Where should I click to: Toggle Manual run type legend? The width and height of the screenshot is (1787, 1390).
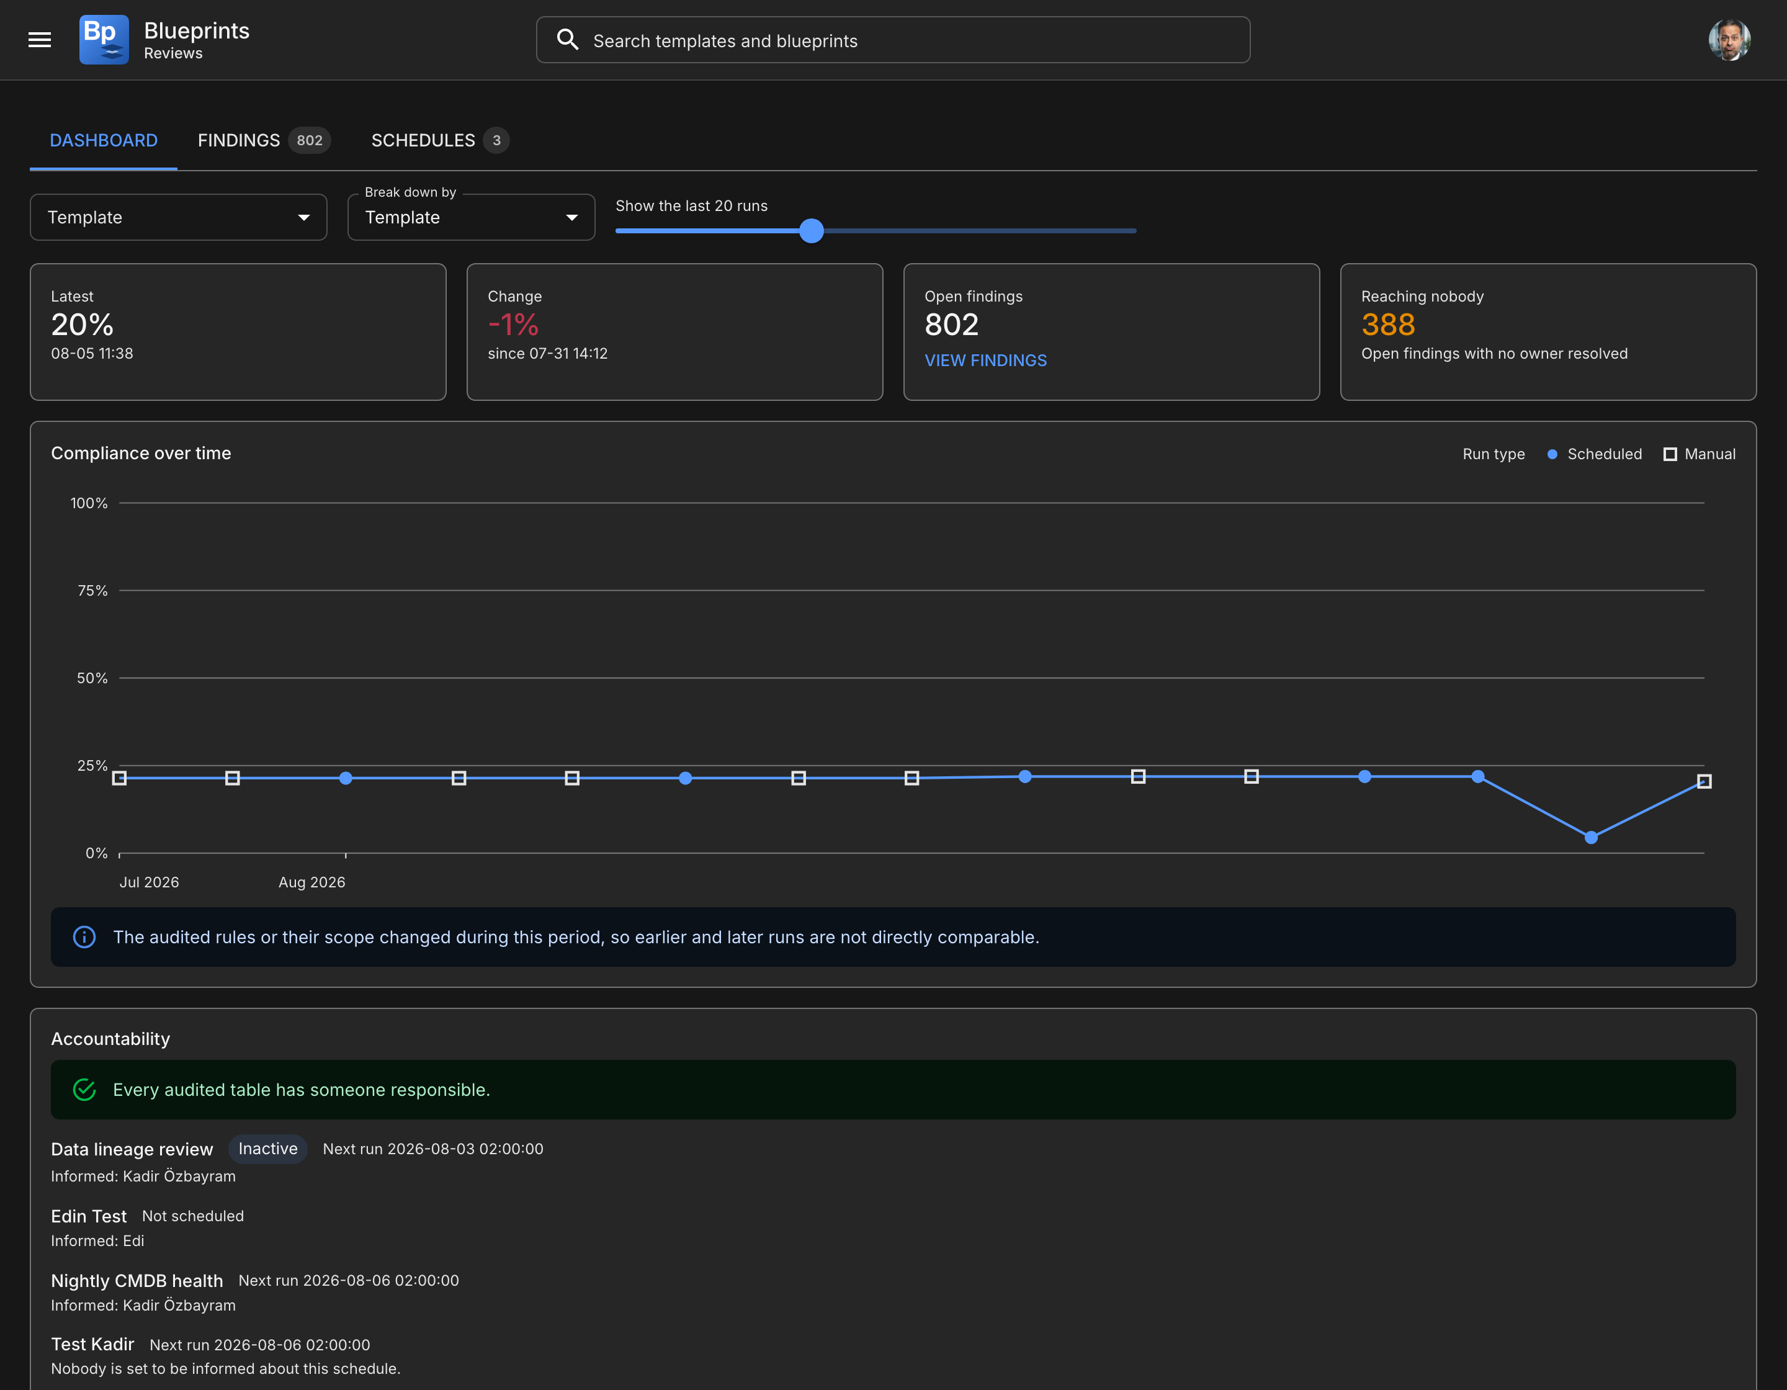tap(1700, 454)
